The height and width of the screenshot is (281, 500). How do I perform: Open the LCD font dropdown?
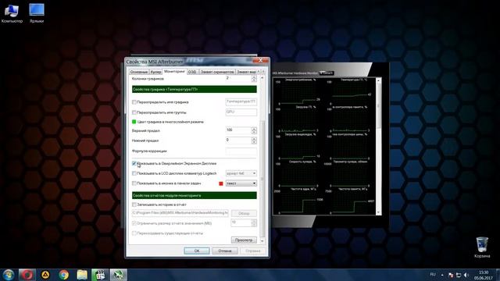point(241,173)
